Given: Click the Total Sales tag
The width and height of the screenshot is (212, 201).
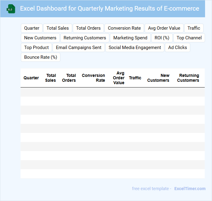Looking at the screenshot, I should click(x=58, y=28).
